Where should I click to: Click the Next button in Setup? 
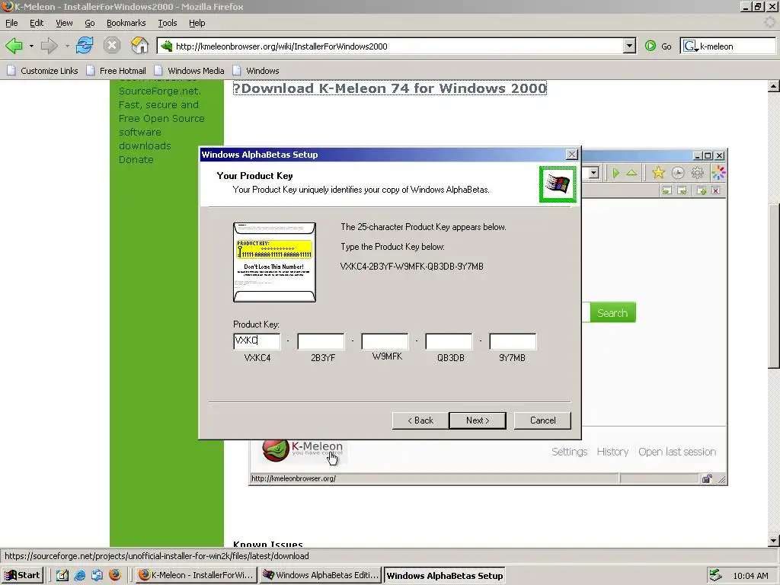tap(478, 420)
